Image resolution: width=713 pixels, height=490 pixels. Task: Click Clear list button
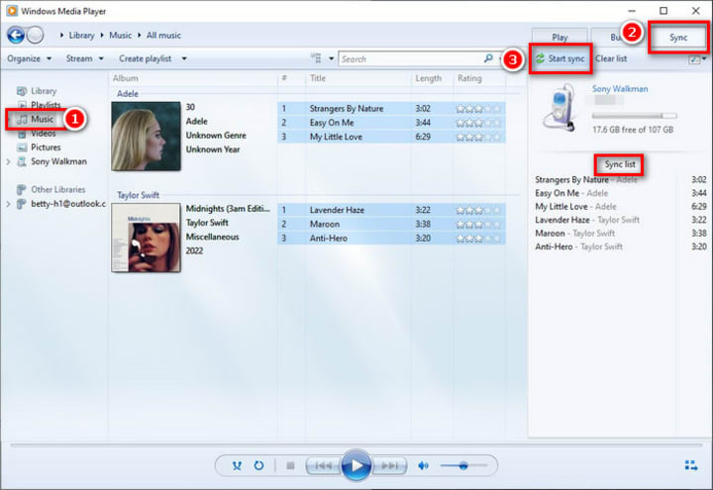click(611, 58)
